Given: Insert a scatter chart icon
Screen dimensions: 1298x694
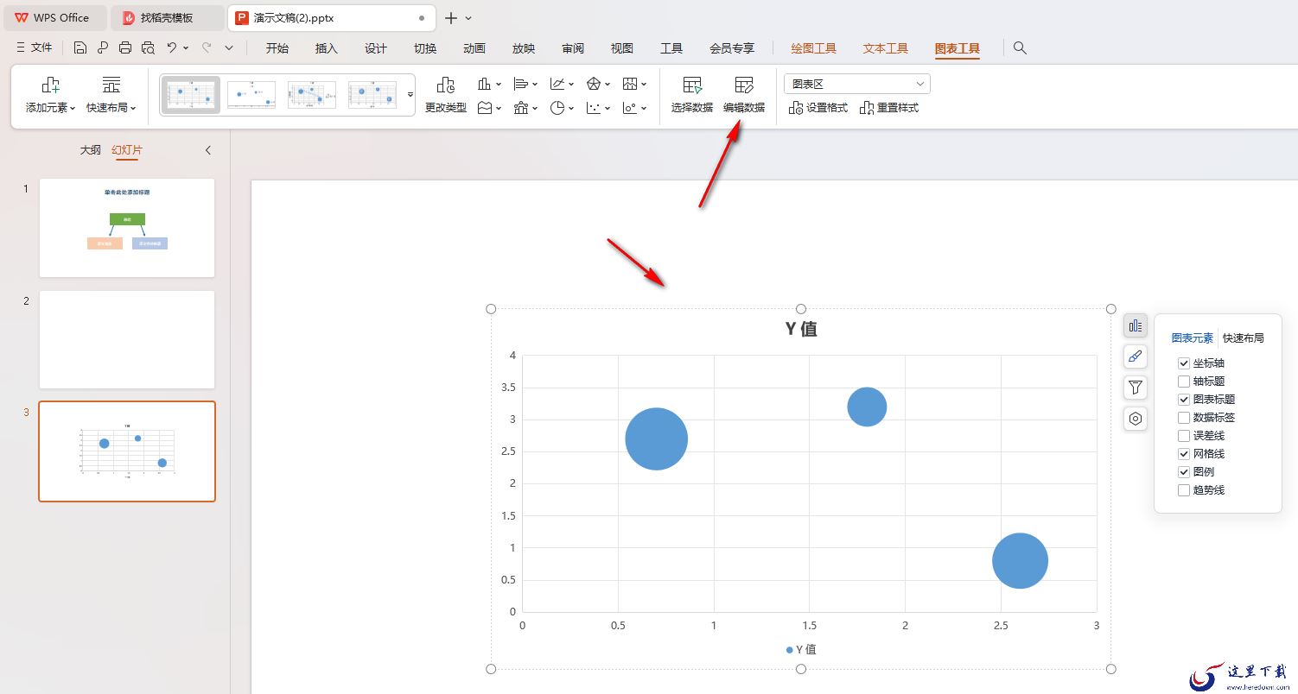Looking at the screenshot, I should pyautogui.click(x=594, y=108).
